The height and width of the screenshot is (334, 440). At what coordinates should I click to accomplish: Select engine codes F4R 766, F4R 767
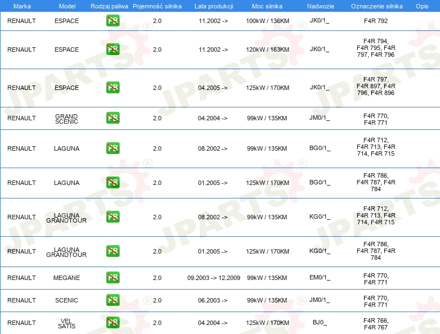376,324
